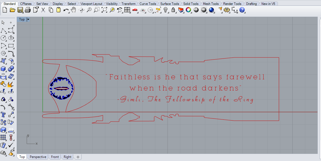Click Undo View Change icon
Screen dimensions: 321x161
120,10
